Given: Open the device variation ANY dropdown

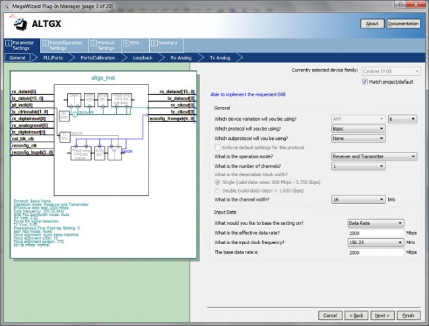Looking at the screenshot, I should click(x=358, y=119).
